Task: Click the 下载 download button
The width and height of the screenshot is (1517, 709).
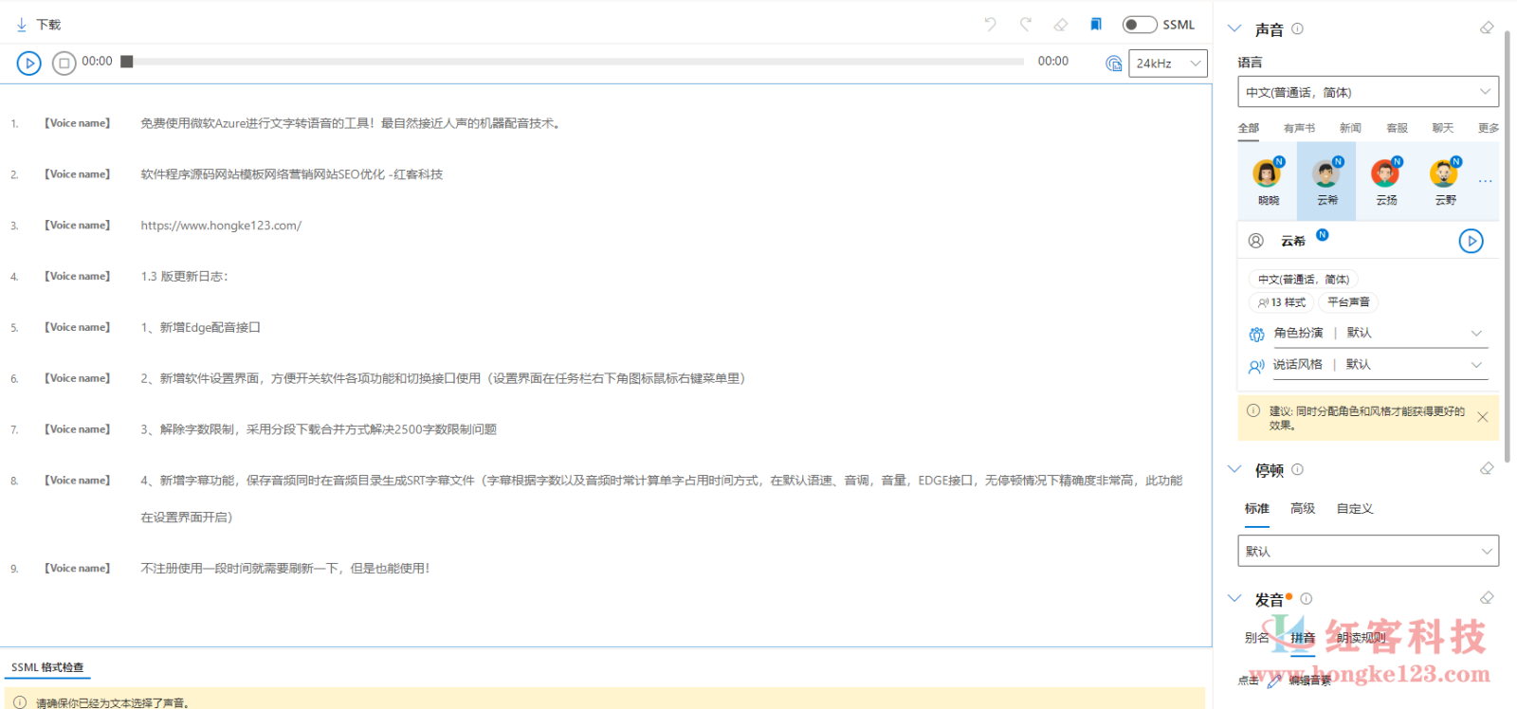Action: point(39,25)
